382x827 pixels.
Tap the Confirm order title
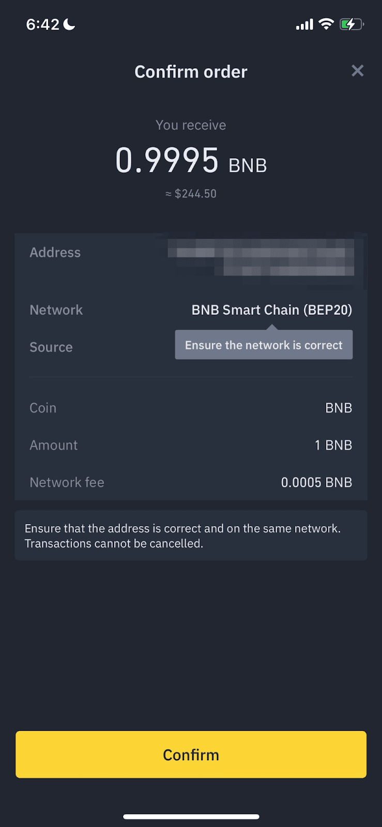(x=191, y=72)
